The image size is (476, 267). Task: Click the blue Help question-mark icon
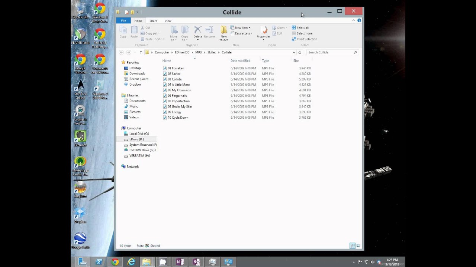[359, 20]
